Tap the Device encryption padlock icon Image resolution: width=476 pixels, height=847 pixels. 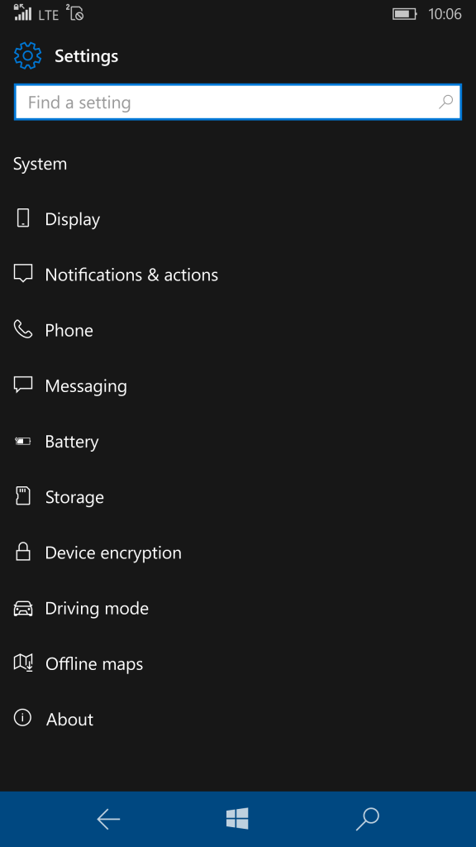22,552
